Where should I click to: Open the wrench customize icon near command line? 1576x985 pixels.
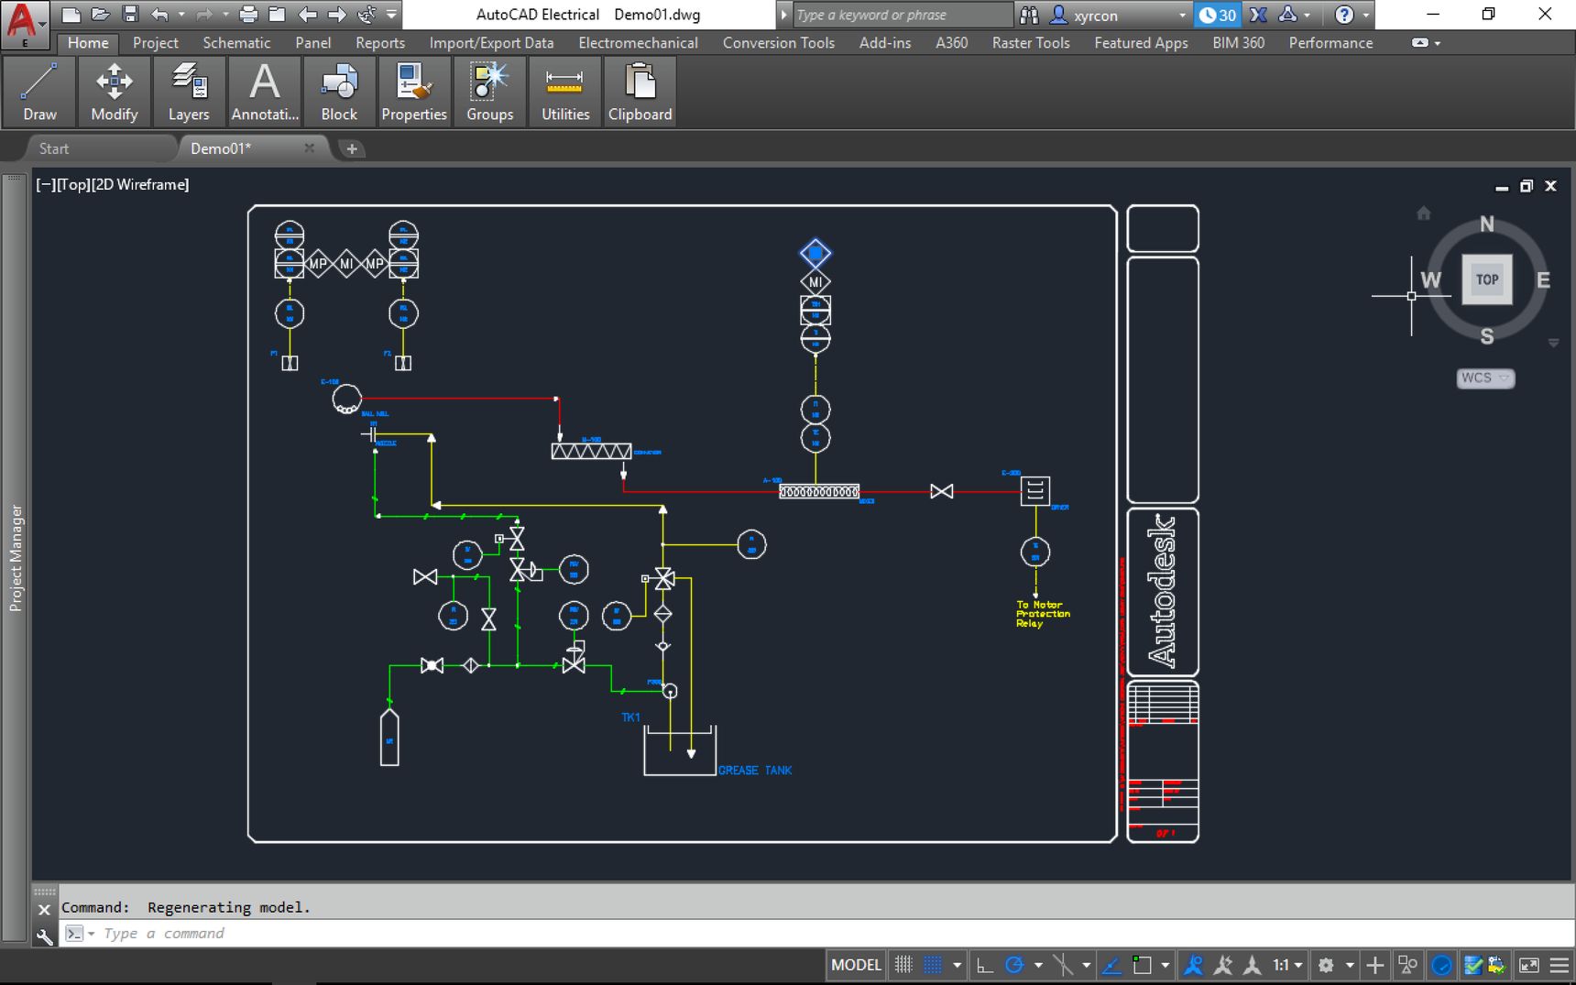click(44, 936)
